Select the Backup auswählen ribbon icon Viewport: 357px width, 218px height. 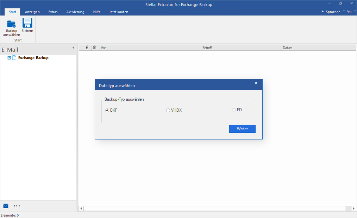coord(11,26)
